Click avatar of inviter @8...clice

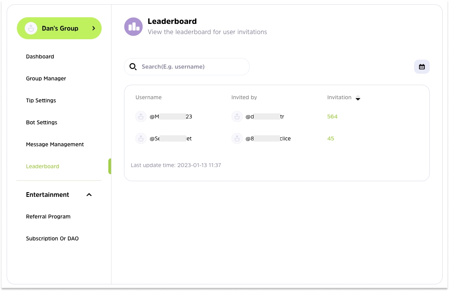pos(237,138)
